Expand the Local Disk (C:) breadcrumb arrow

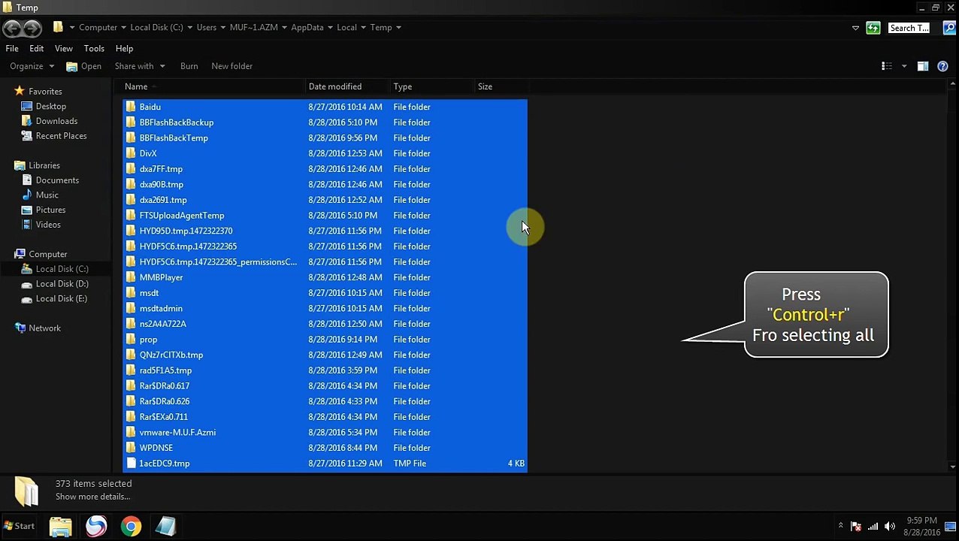click(x=189, y=28)
